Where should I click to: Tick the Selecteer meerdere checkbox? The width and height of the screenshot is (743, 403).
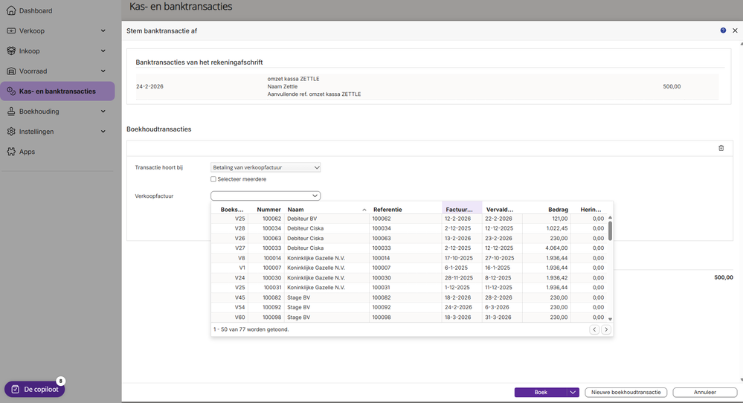213,179
